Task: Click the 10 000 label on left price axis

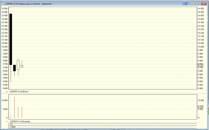Action: click(4, 47)
